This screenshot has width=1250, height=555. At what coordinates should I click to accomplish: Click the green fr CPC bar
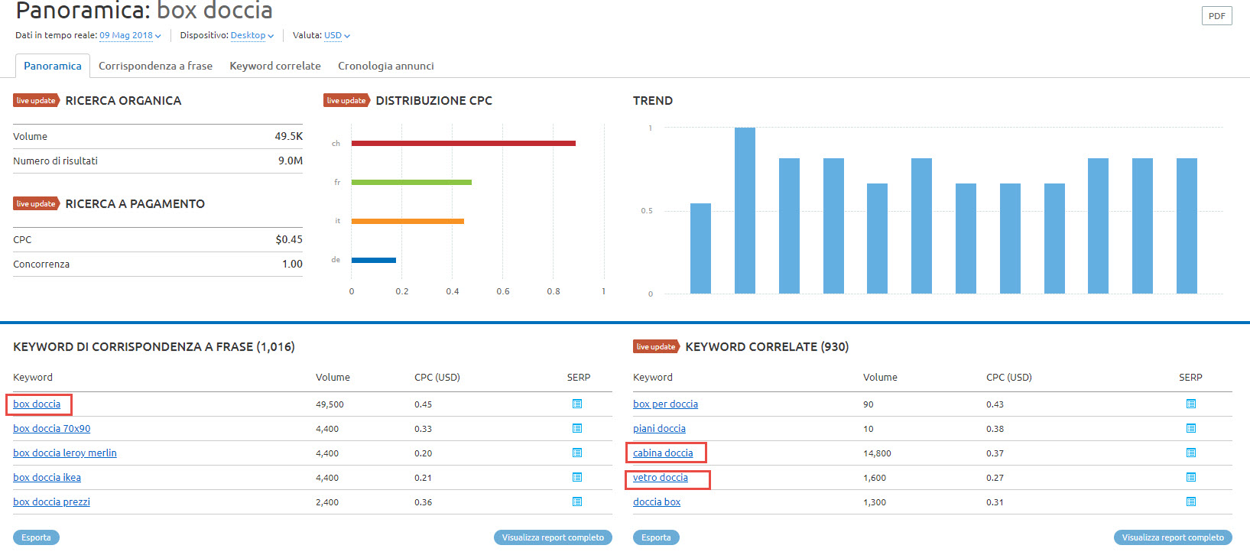411,182
